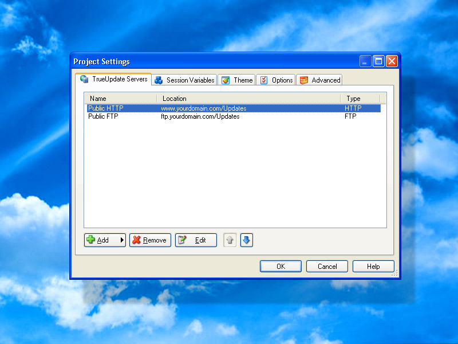Click the Add button
The image size is (458, 344).
click(x=105, y=240)
